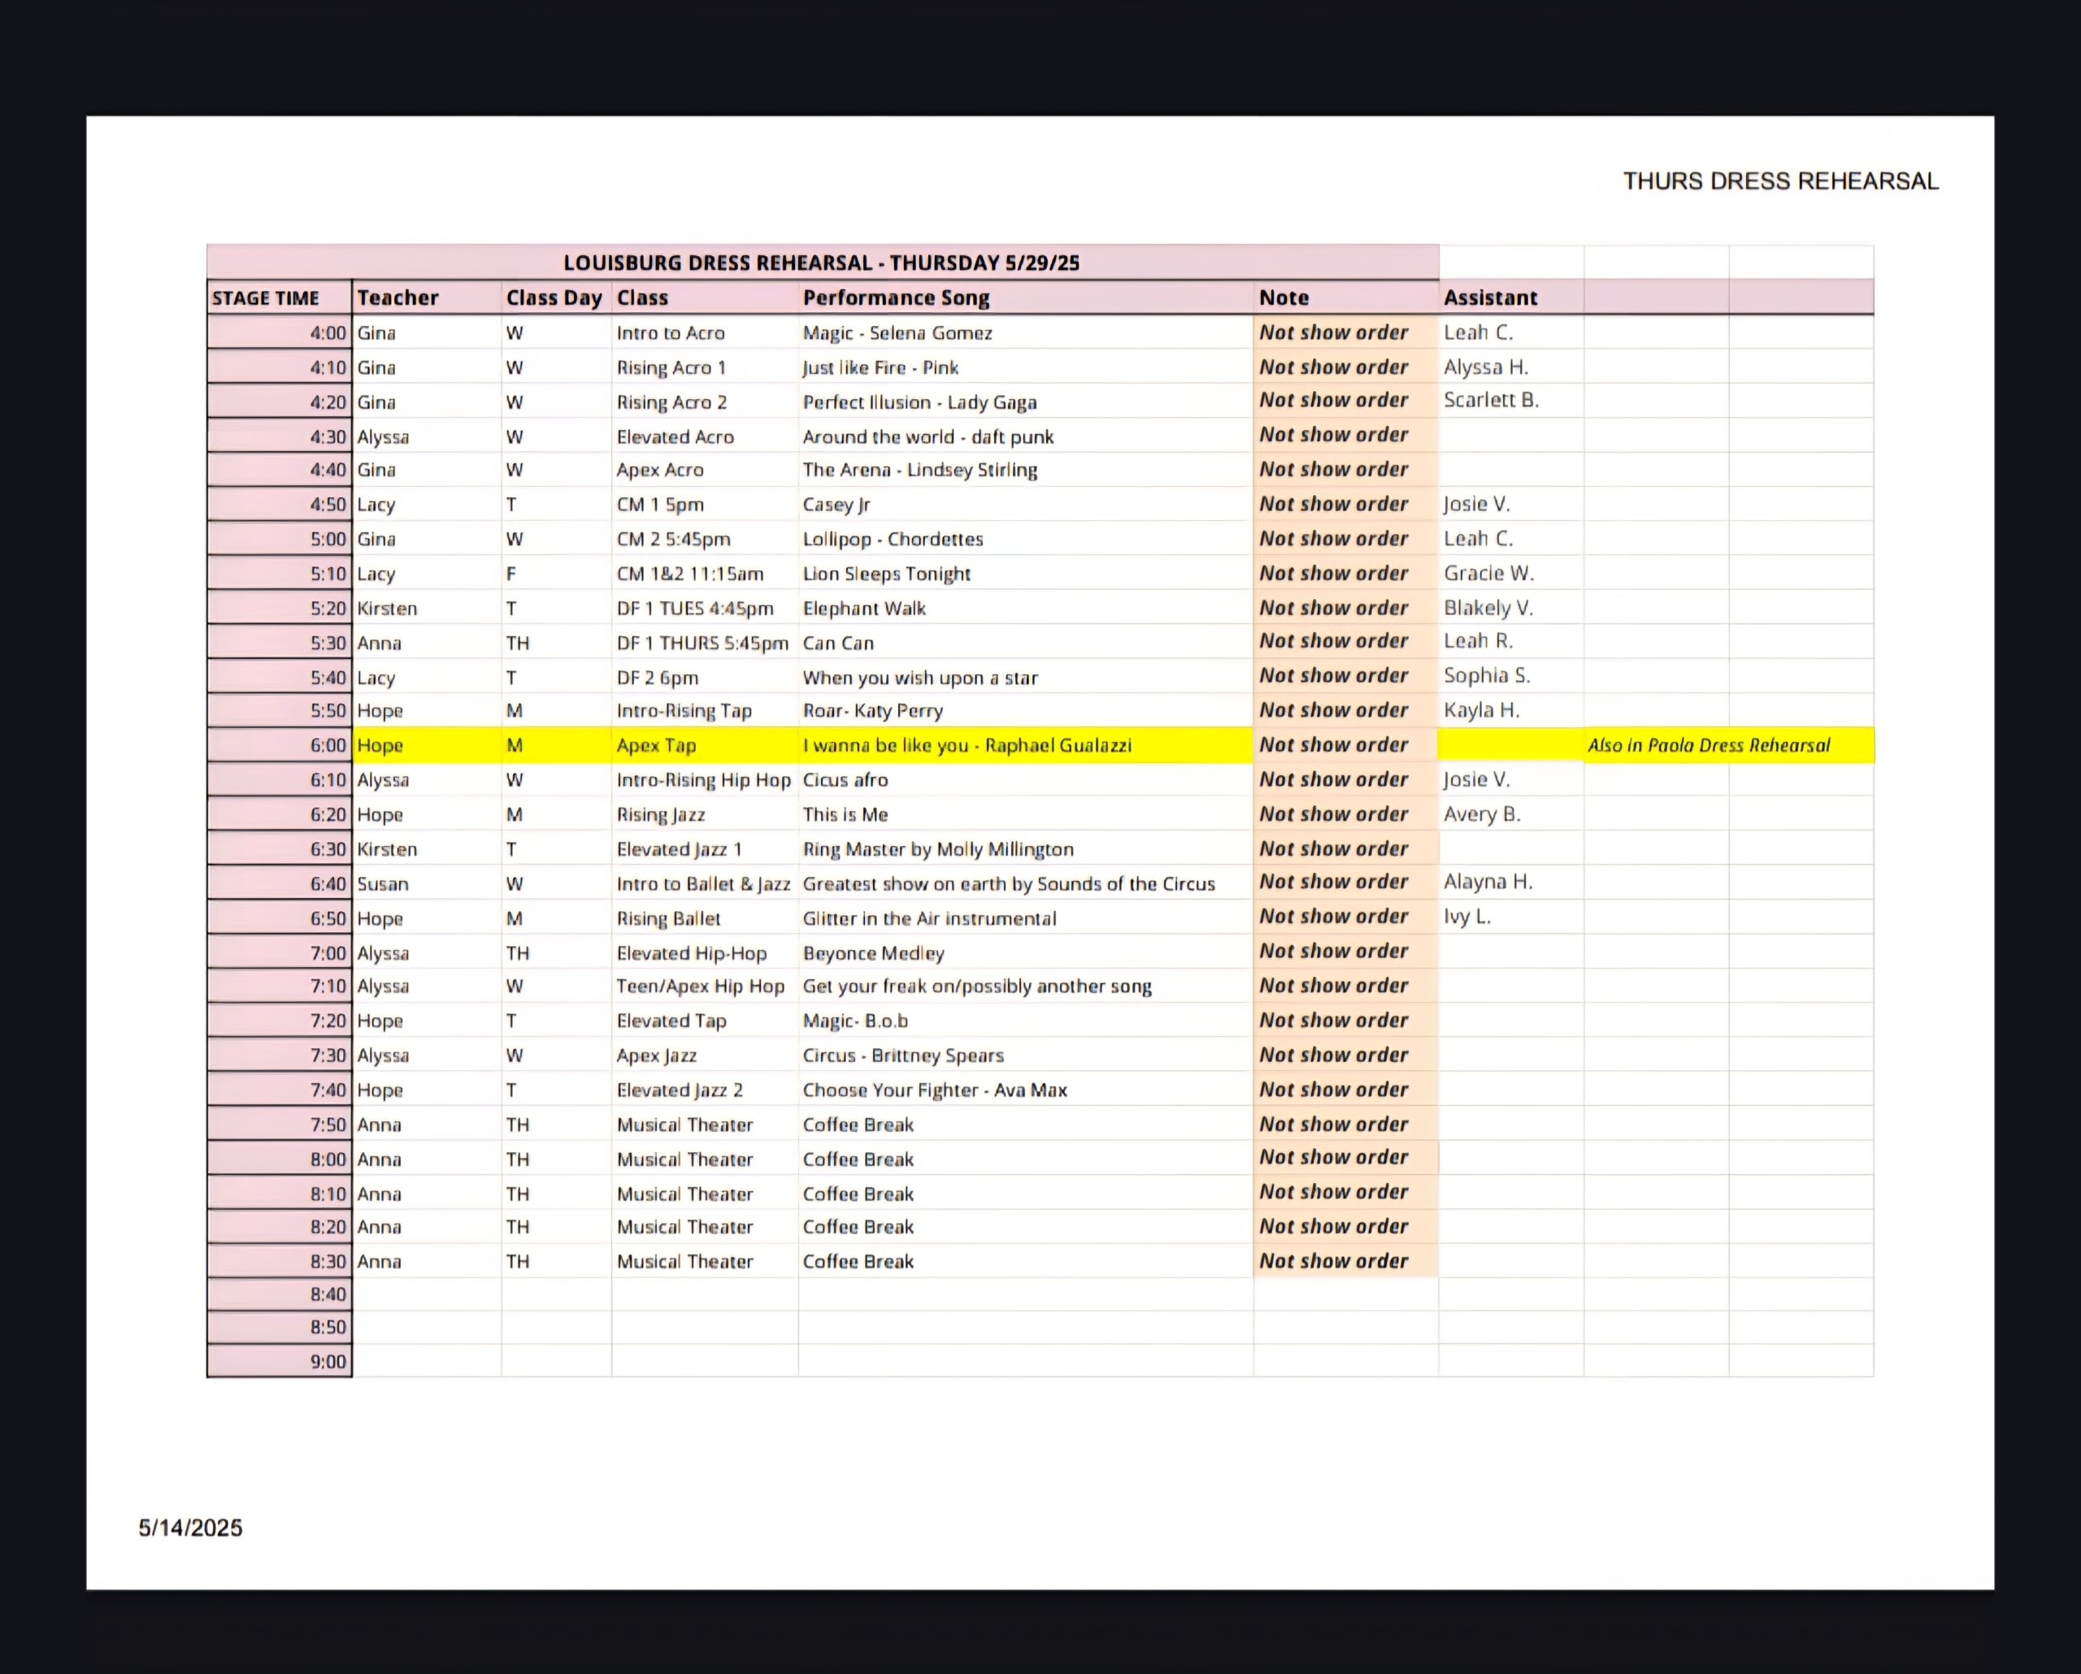
Task: Click the Note column header
Action: pyautogui.click(x=1345, y=297)
